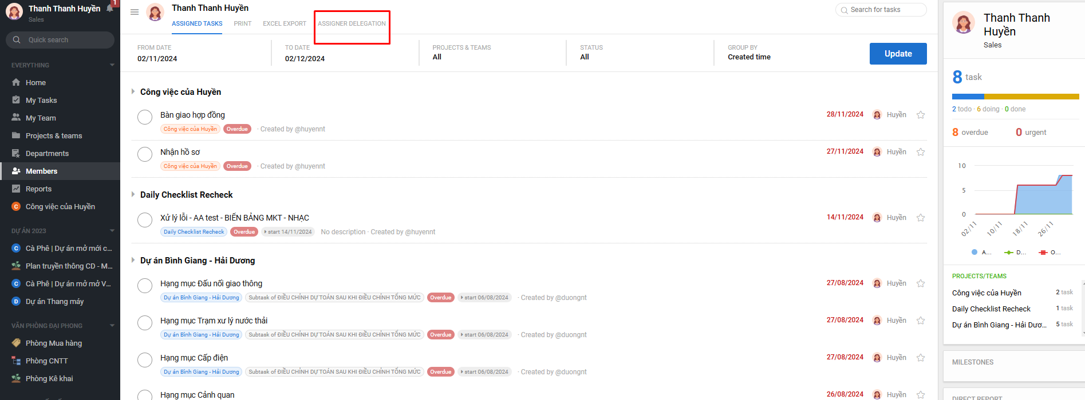
Task: Click the 0 urgent counter
Action: pos(1031,132)
